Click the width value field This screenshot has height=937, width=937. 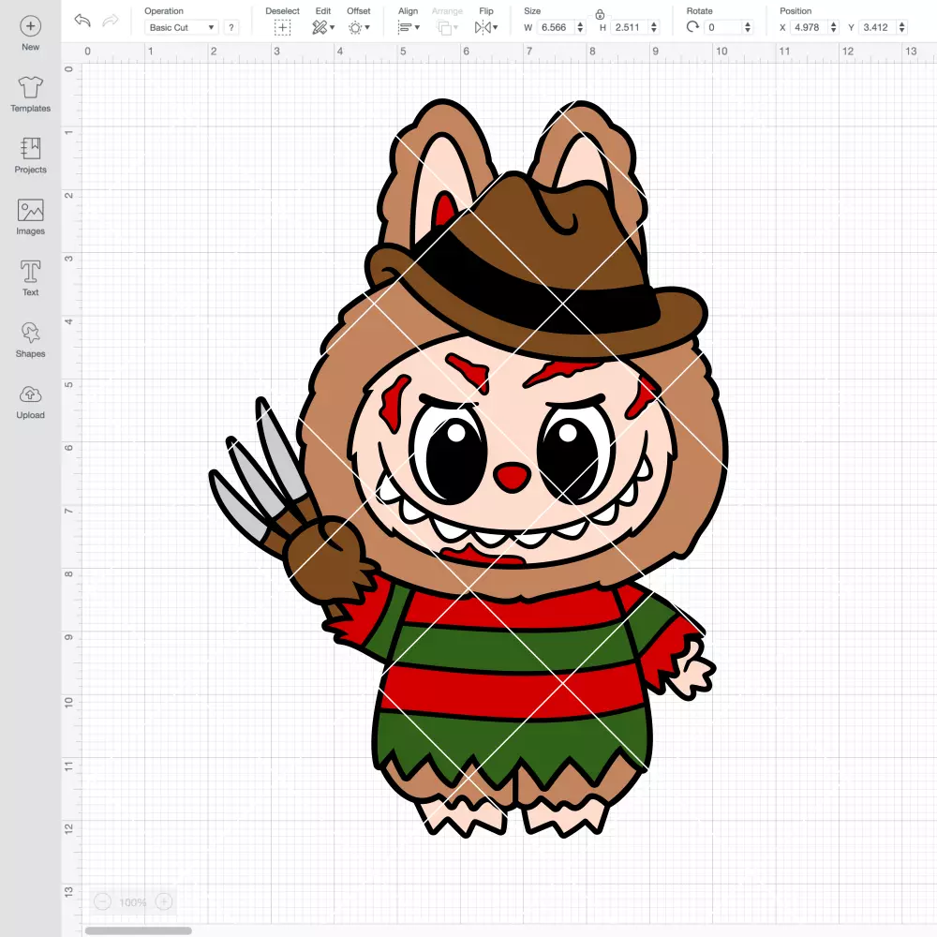(555, 27)
